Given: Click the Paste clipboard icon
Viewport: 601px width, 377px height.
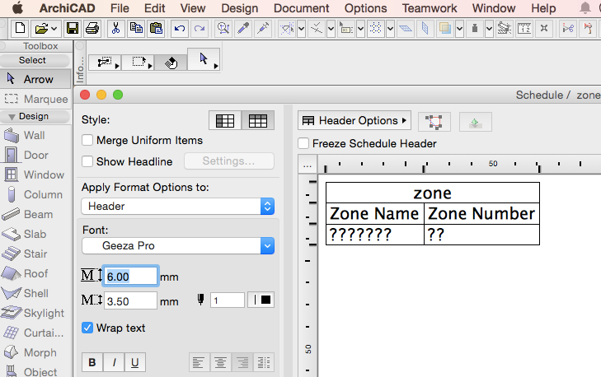Looking at the screenshot, I should (x=156, y=28).
